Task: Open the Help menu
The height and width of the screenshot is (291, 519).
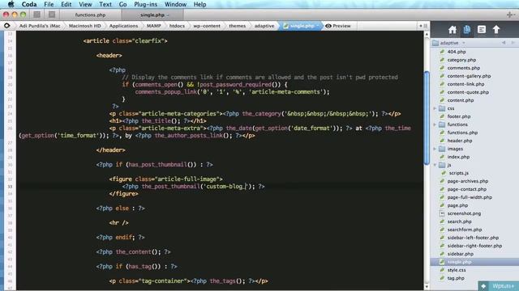Action: tap(200, 4)
